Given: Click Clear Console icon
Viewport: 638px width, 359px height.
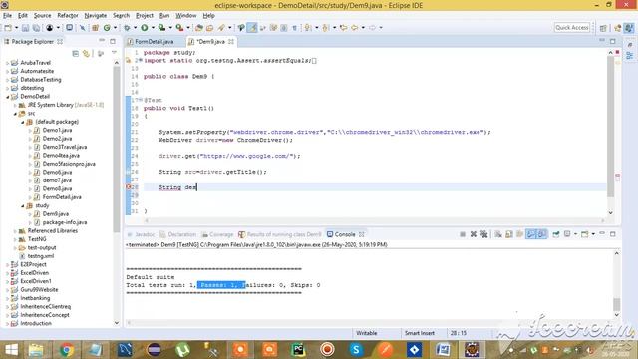Looking at the screenshot, I should coord(498,234).
